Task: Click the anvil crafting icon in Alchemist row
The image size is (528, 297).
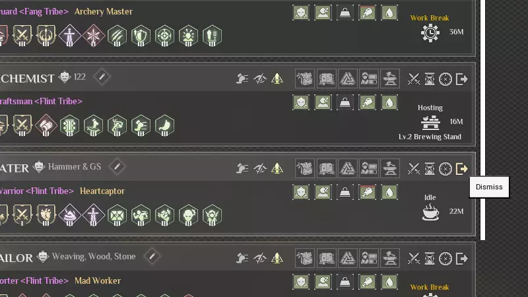Action: pyautogui.click(x=390, y=79)
